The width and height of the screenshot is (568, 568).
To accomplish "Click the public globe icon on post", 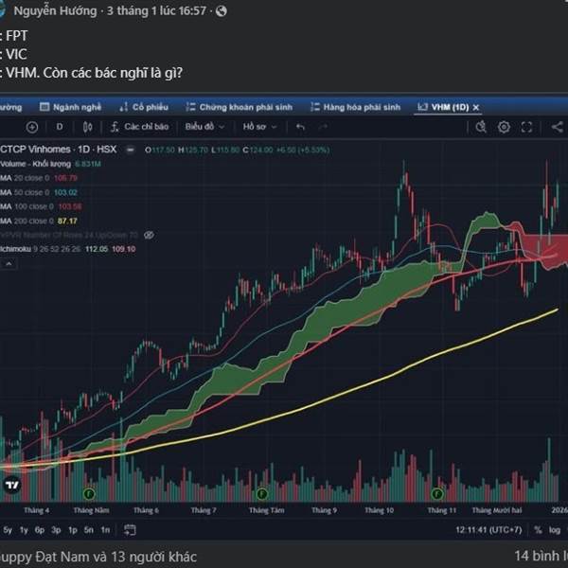I will coord(222,11).
